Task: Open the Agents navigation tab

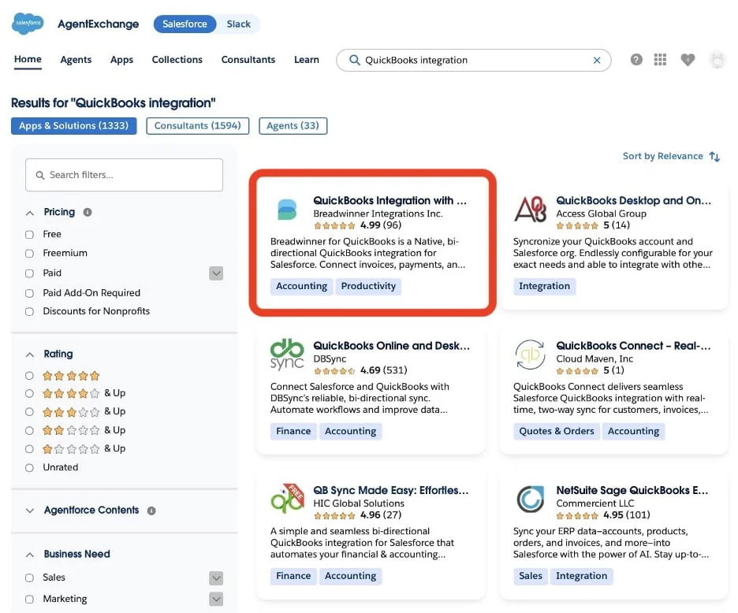Action: point(76,60)
